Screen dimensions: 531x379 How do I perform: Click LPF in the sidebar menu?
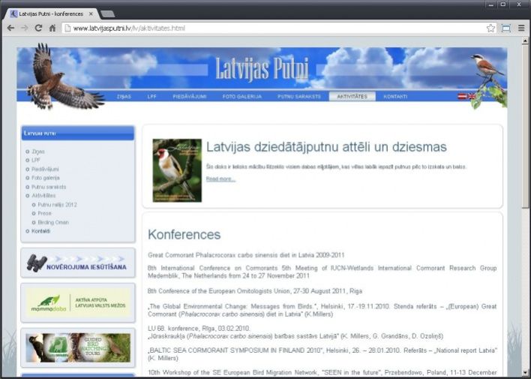(x=36, y=160)
